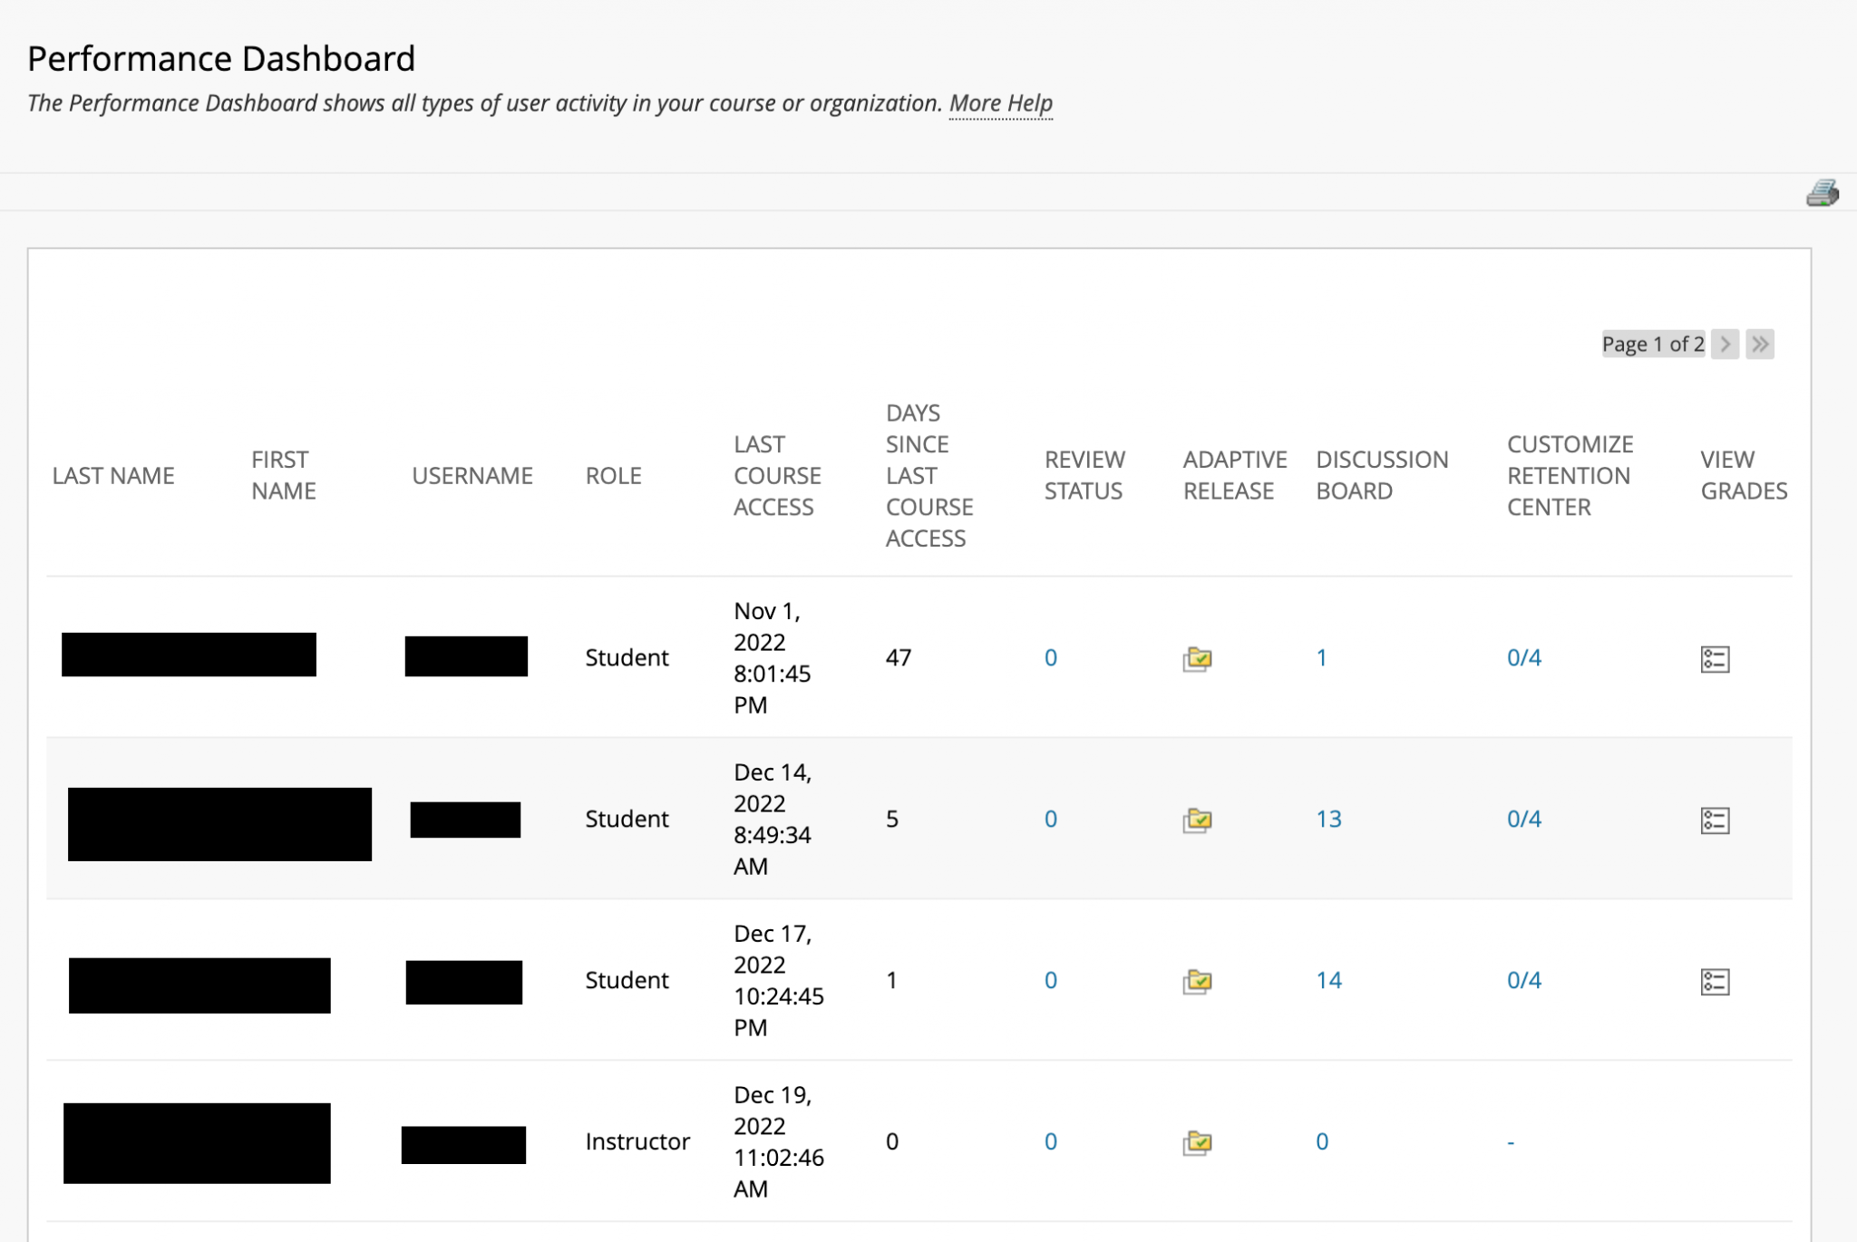Image resolution: width=1857 pixels, height=1242 pixels.
Task: Open View Grades for the second student row
Action: point(1714,820)
